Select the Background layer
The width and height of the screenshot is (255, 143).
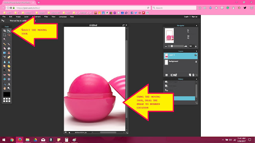point(180,62)
